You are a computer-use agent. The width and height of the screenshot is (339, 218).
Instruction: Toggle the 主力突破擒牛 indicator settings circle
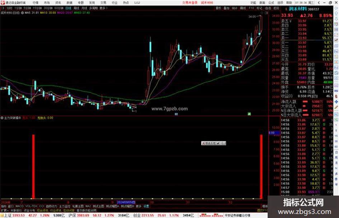click(2, 118)
